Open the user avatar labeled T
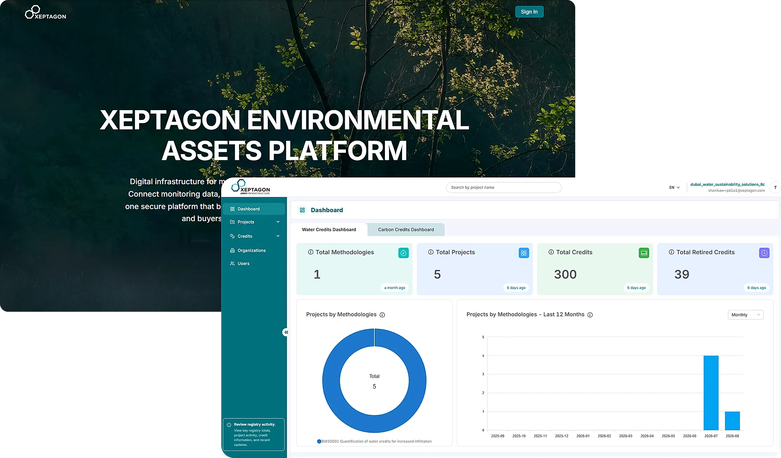This screenshot has width=781, height=458. click(x=775, y=188)
